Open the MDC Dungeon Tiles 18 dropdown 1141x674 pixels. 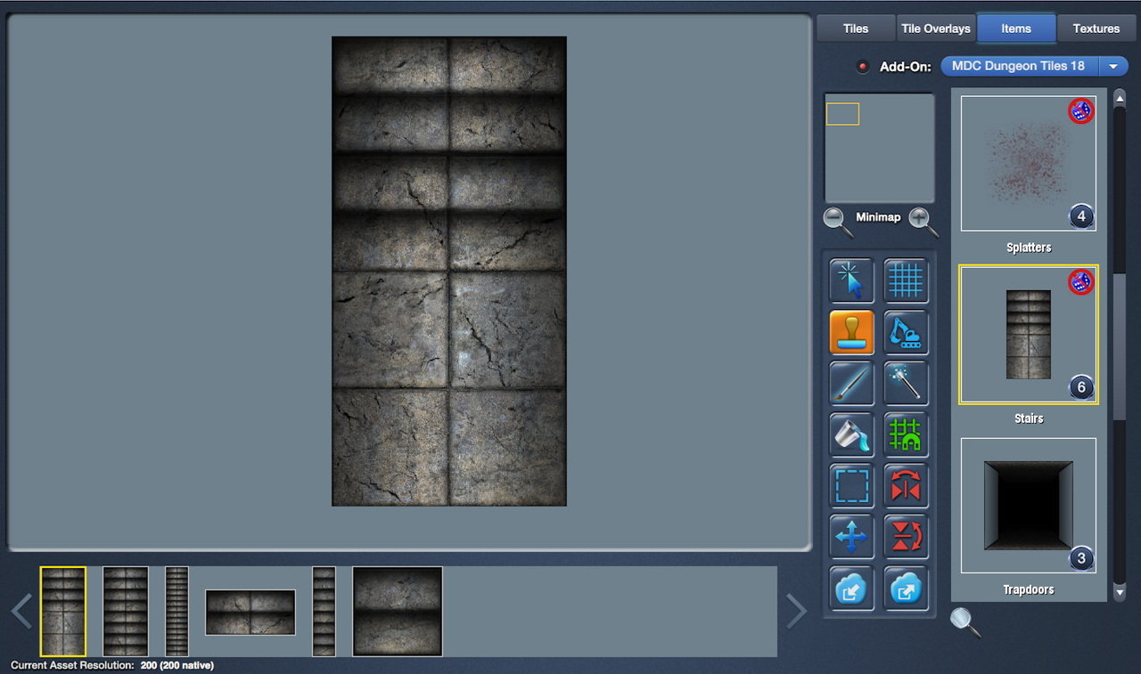[x=1035, y=66]
